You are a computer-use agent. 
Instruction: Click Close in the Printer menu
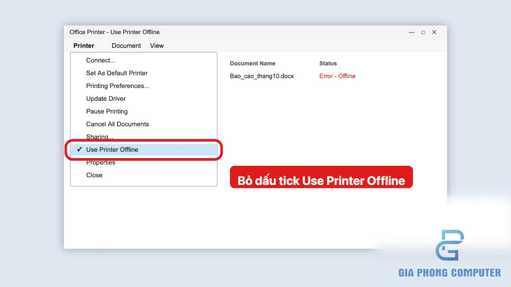coord(144,175)
